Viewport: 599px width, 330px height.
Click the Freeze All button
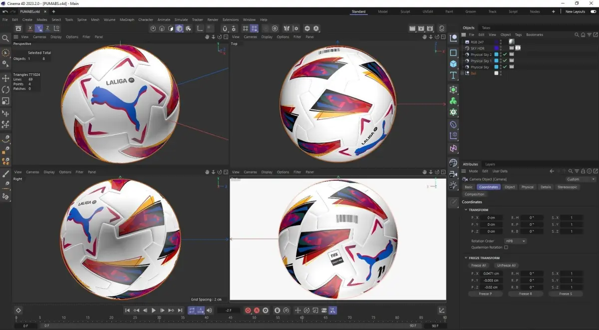coord(478,266)
